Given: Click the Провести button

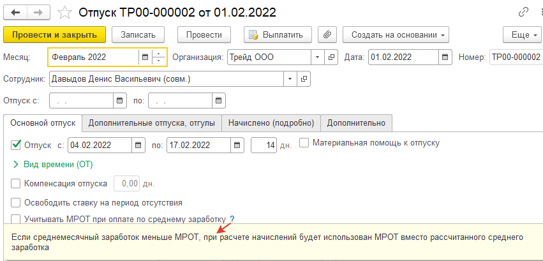Looking at the screenshot, I should point(204,34).
